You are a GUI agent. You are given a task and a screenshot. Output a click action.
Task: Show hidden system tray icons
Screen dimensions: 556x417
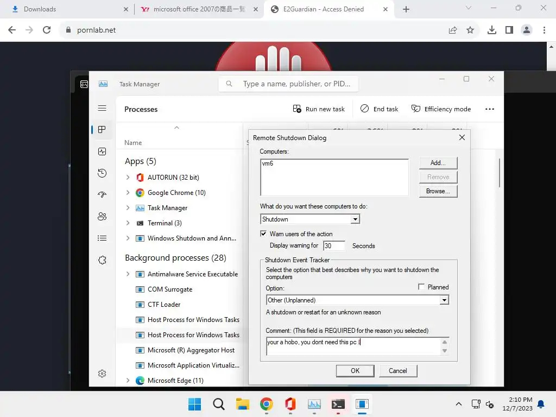point(458,404)
